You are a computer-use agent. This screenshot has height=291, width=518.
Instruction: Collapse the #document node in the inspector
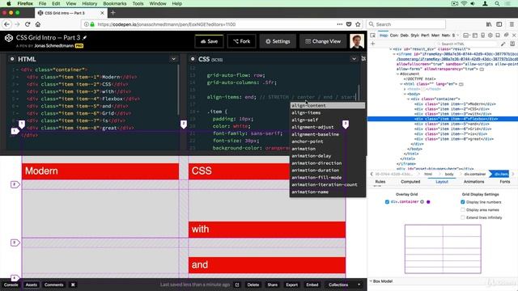pyautogui.click(x=397, y=74)
